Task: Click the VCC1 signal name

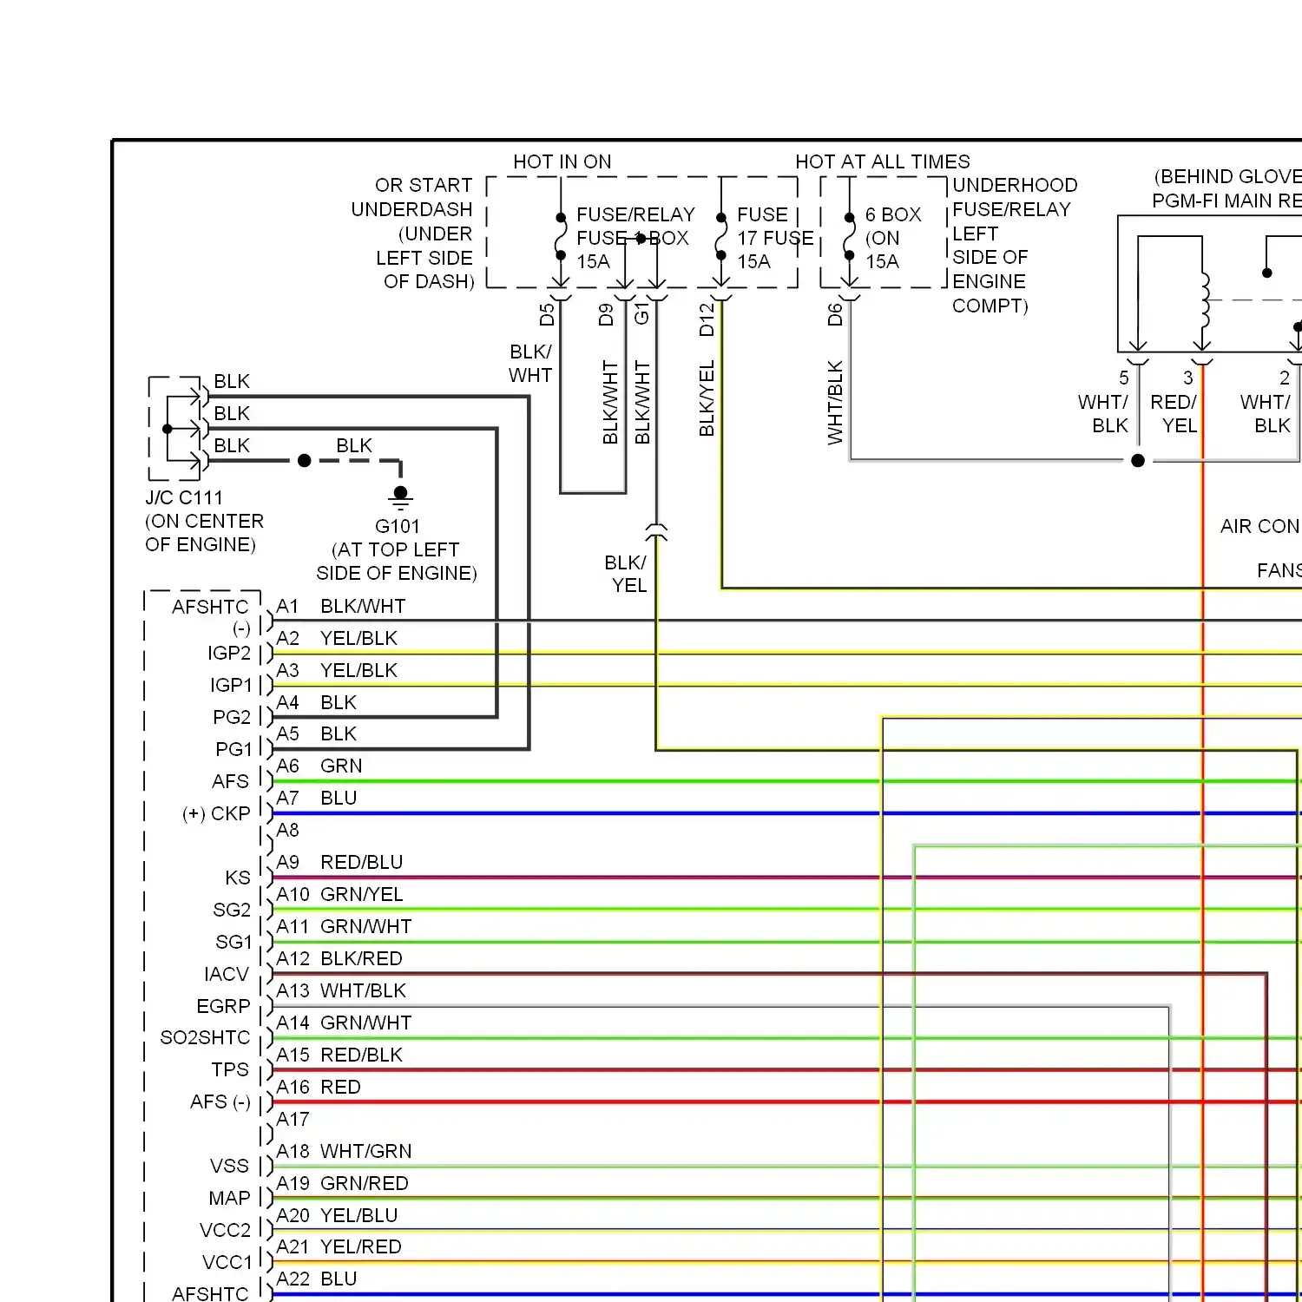Action: point(227,1262)
